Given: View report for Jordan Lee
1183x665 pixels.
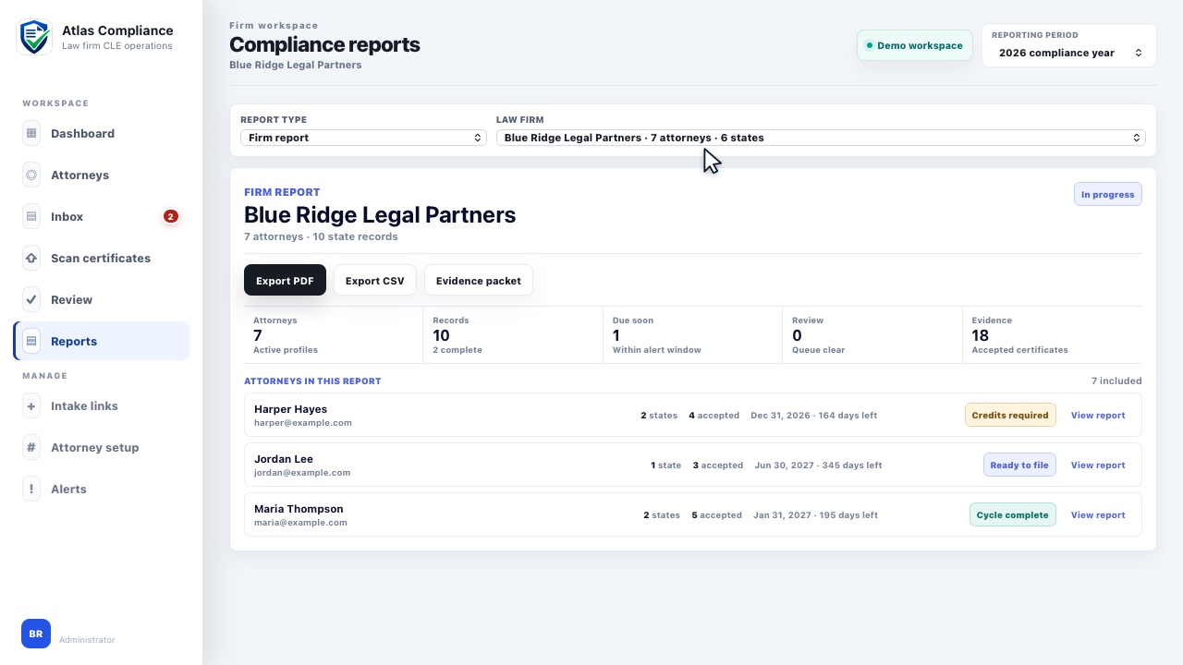Looking at the screenshot, I should click(x=1098, y=465).
